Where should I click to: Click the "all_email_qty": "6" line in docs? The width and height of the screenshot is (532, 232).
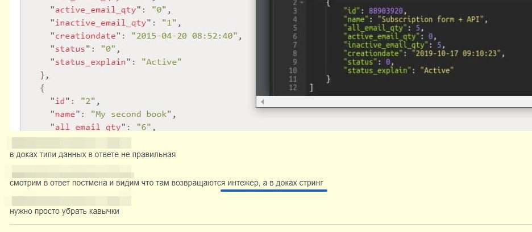coord(102,127)
